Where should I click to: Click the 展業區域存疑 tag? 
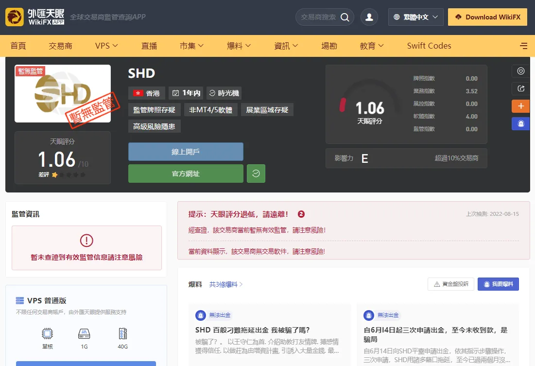[267, 110]
